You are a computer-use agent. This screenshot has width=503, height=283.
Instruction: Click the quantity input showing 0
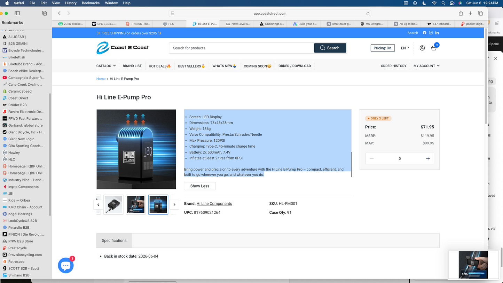click(x=400, y=158)
